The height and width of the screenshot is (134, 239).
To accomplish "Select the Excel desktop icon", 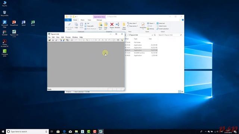I will (x=33, y=23).
